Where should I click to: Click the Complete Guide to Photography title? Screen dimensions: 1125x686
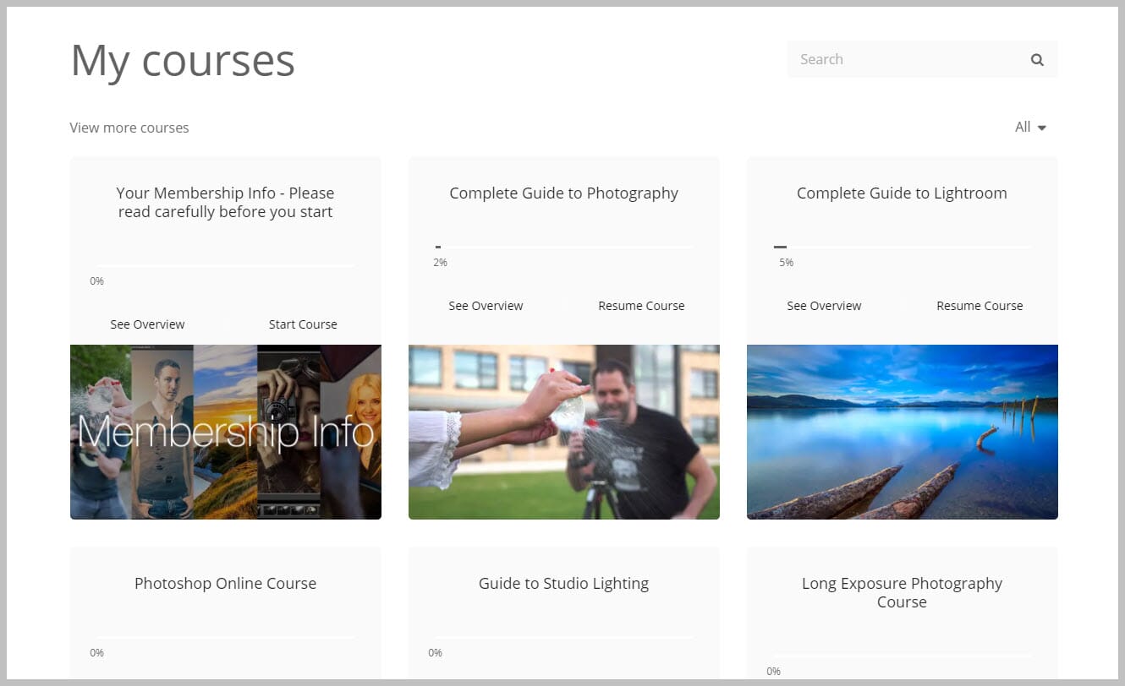[564, 193]
